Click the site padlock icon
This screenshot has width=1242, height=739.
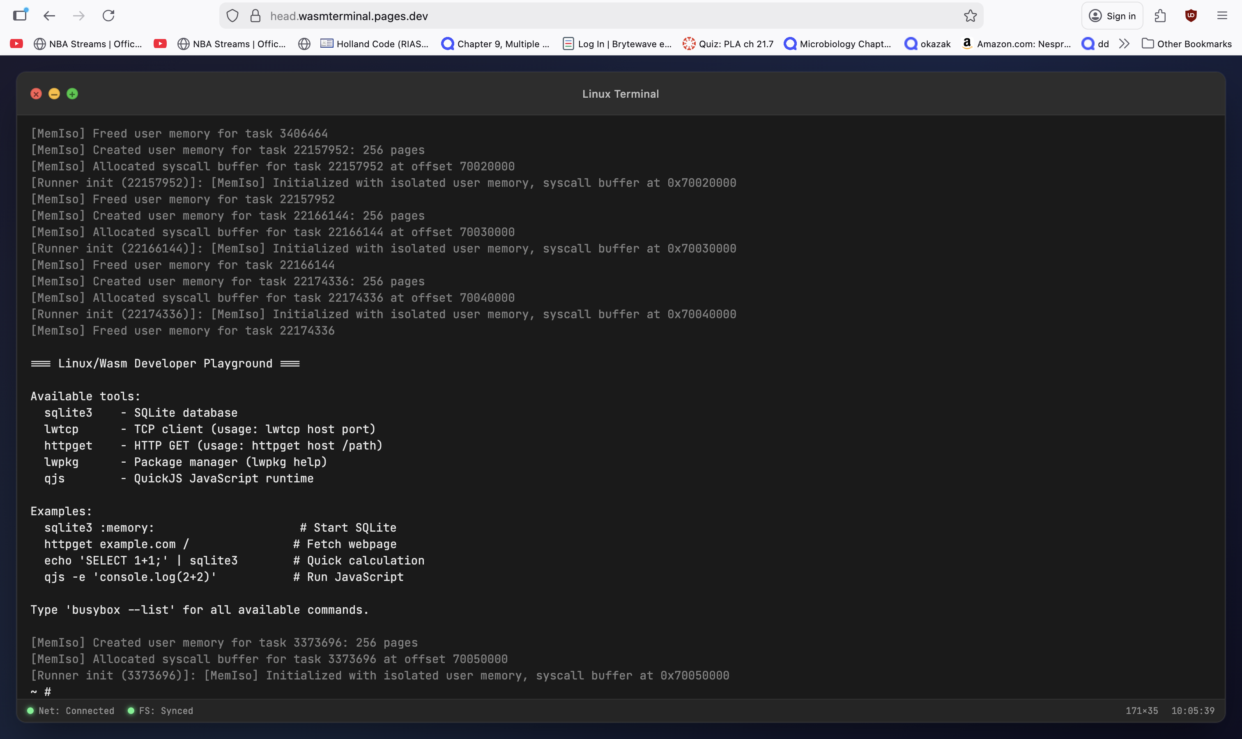(255, 16)
